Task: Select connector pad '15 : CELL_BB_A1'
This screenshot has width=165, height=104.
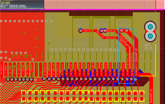Action: click(x=93, y=70)
